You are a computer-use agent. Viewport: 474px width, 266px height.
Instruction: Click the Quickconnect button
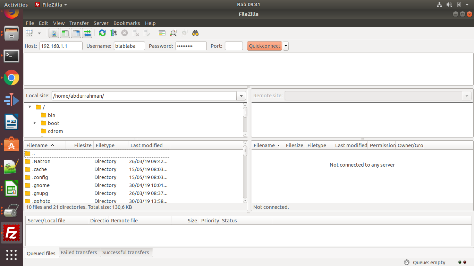264,46
